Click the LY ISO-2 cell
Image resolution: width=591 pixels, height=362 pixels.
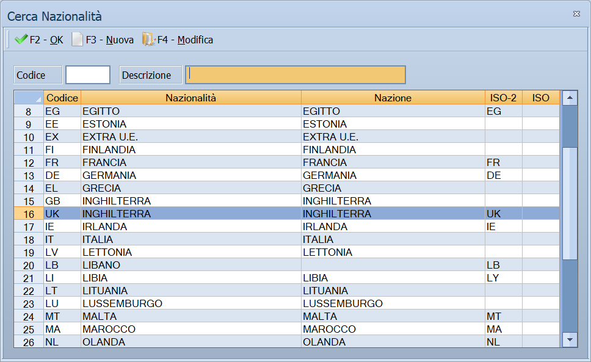pos(504,278)
